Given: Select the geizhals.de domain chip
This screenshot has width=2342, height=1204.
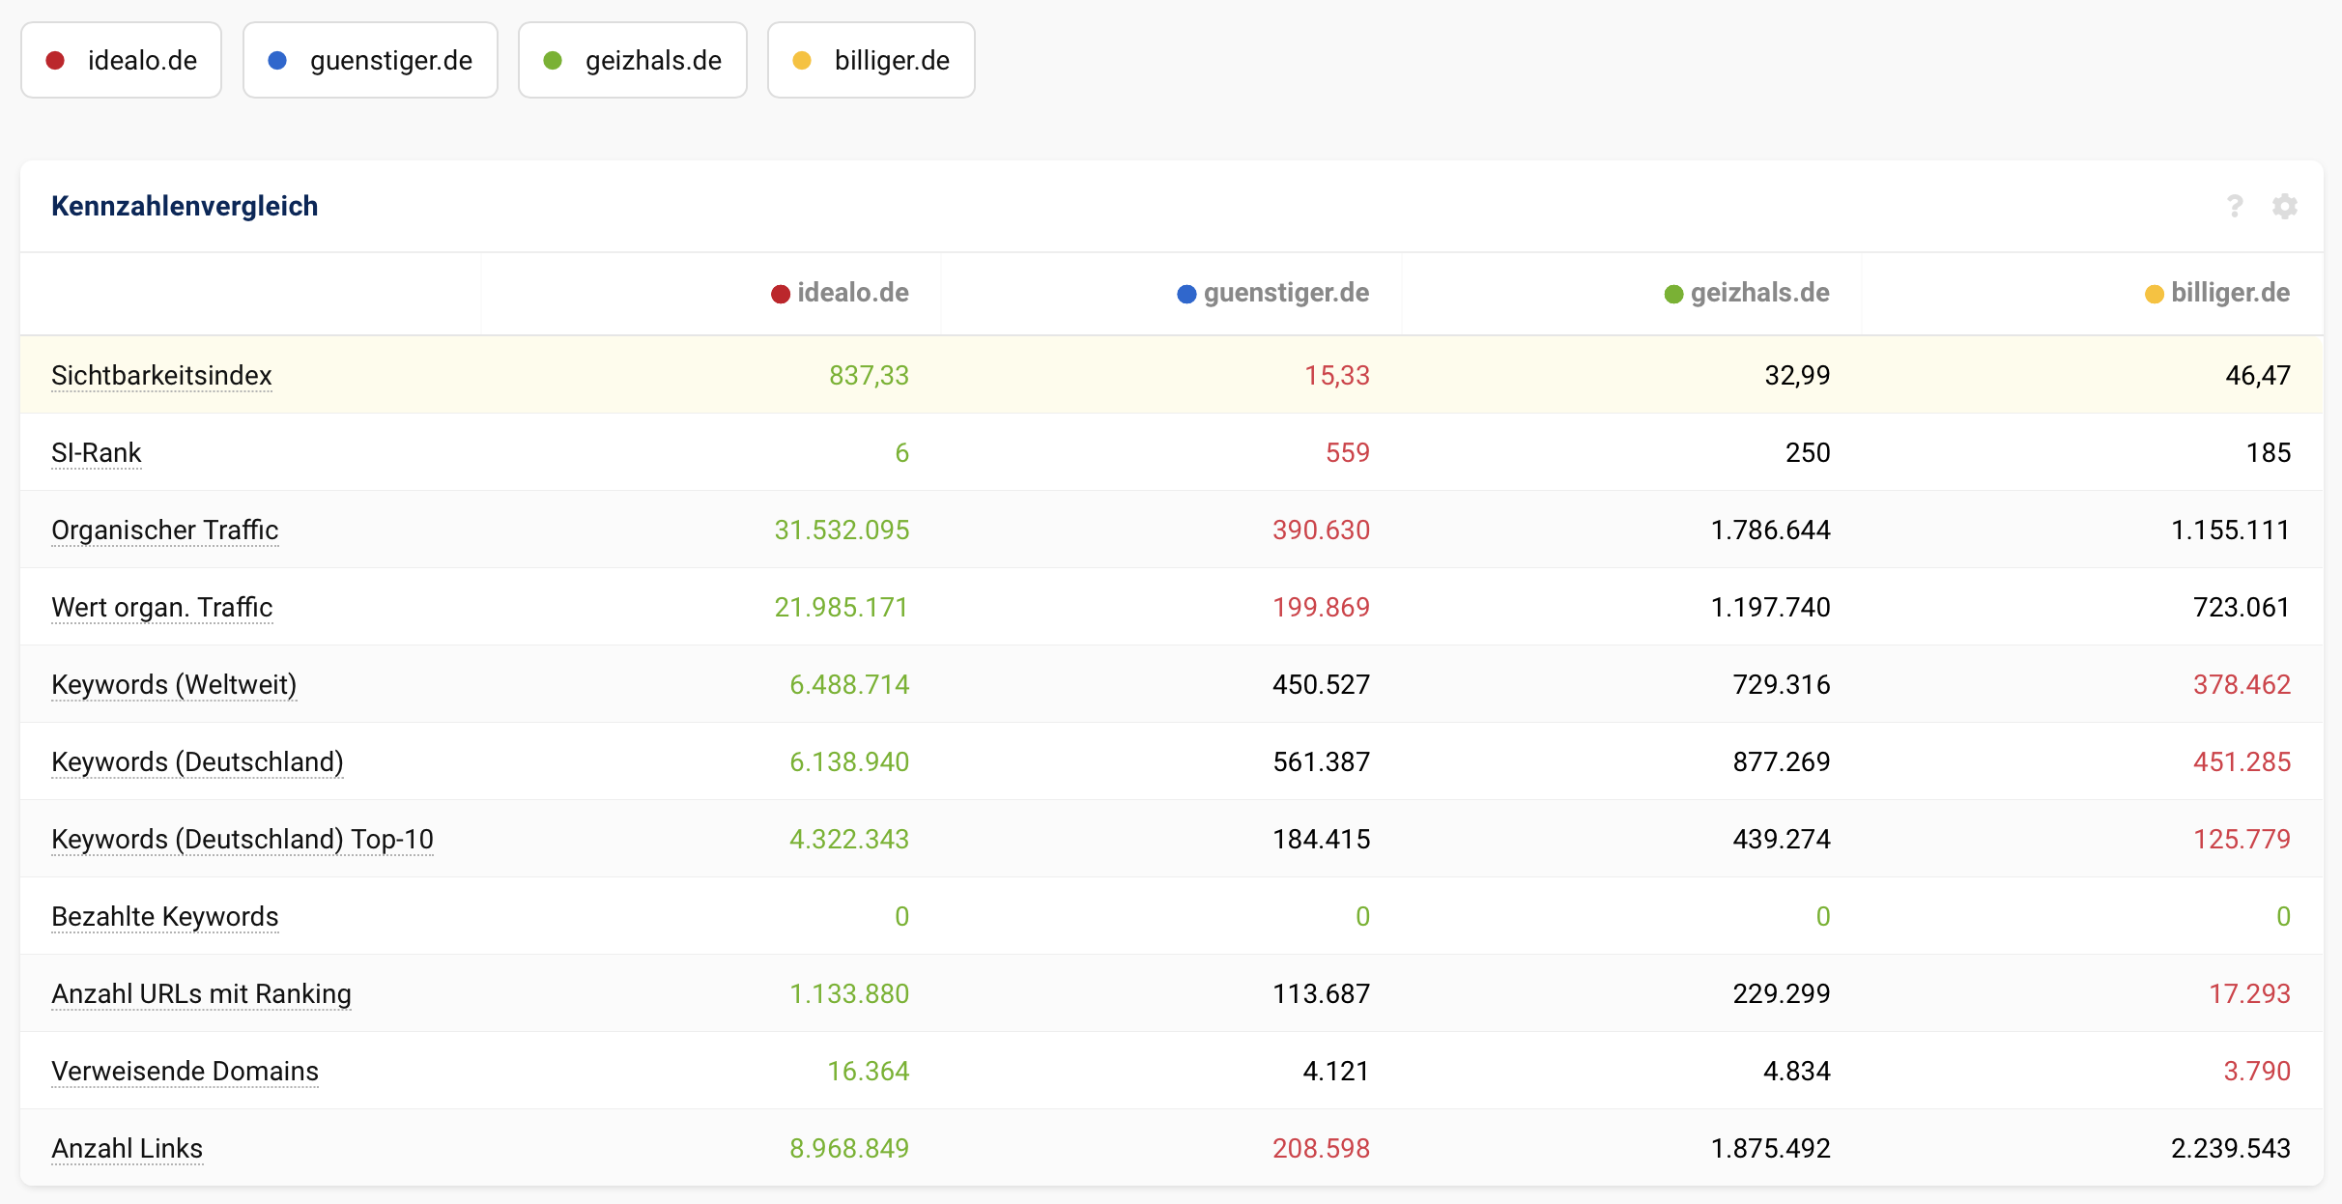Looking at the screenshot, I should point(633,60).
